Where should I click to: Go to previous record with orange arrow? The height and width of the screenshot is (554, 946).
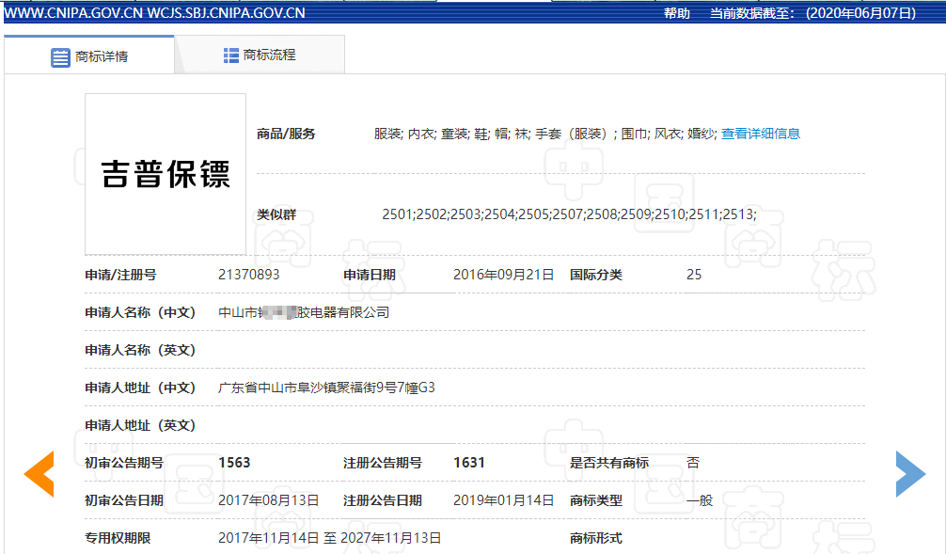(39, 474)
